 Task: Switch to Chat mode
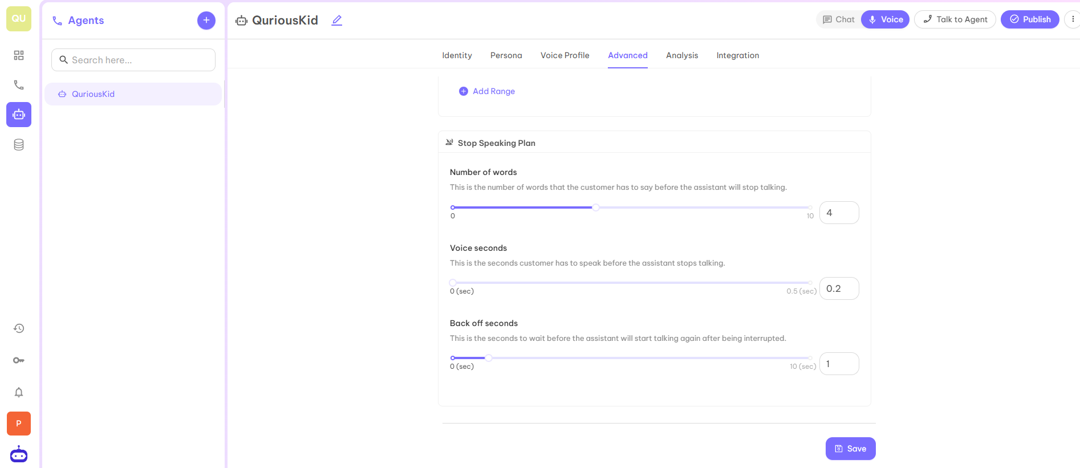(x=839, y=19)
